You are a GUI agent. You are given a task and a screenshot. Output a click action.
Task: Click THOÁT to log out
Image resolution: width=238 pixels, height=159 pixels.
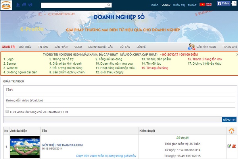point(192,5)
